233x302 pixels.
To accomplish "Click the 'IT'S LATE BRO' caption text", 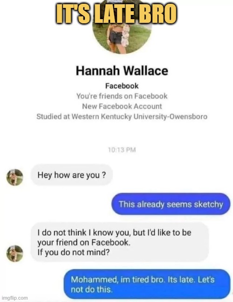I will (x=116, y=14).
